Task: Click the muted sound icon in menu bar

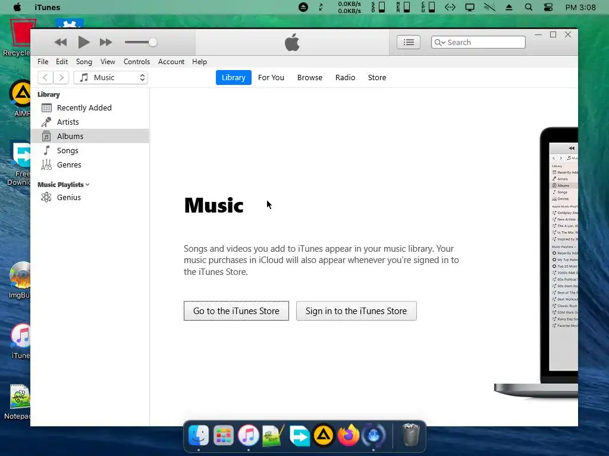Action: tap(489, 7)
